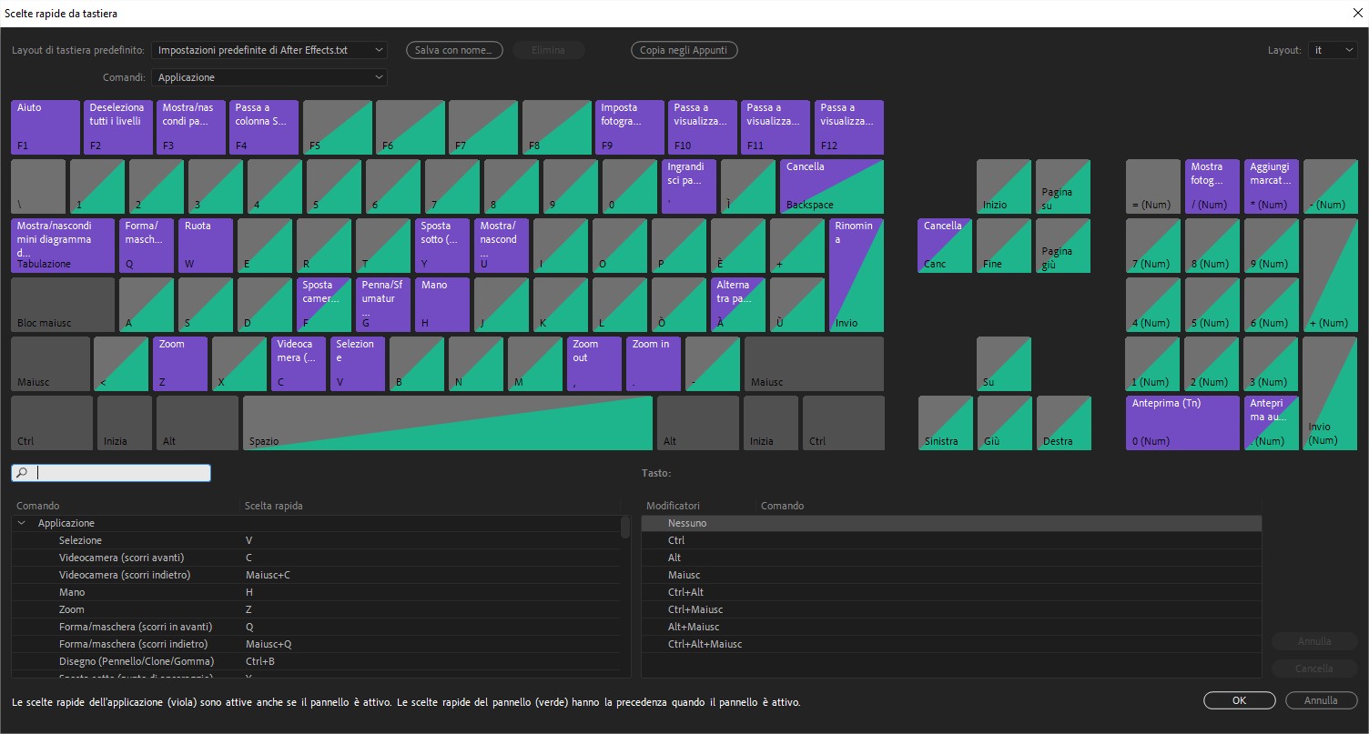Select the F2 Deseleziona tutti i livelli key

click(x=118, y=127)
